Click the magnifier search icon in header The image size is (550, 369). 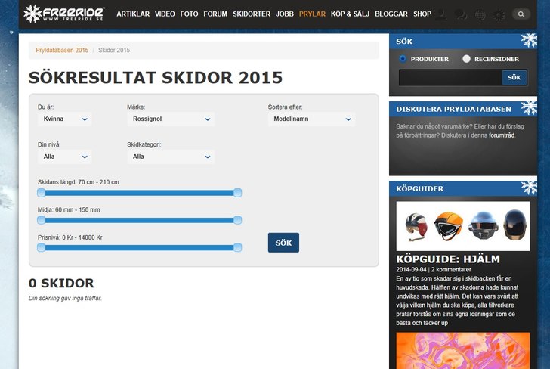tap(521, 14)
